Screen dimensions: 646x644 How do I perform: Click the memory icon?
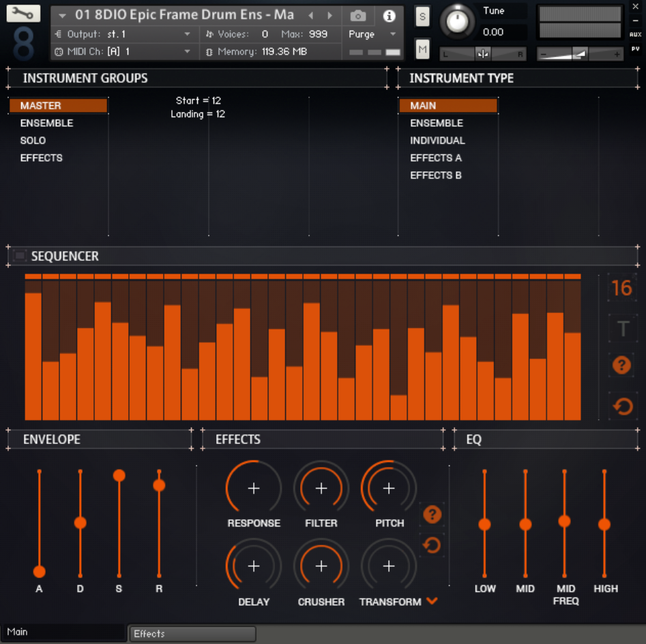(209, 52)
